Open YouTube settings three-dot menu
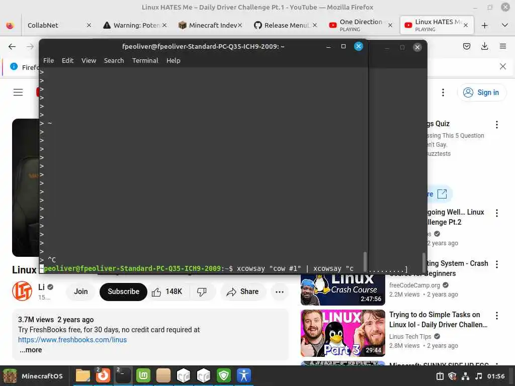Screen dimensions: 515x386 pos(443,92)
